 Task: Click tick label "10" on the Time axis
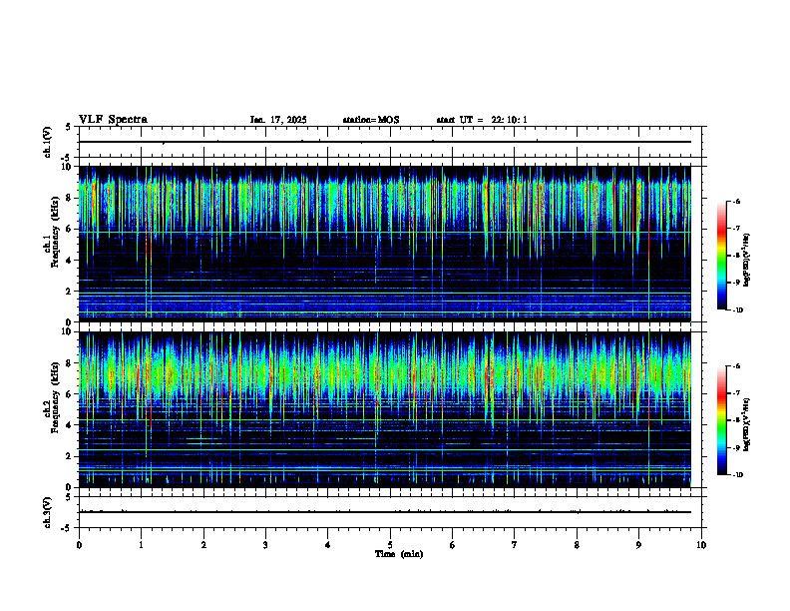click(701, 545)
